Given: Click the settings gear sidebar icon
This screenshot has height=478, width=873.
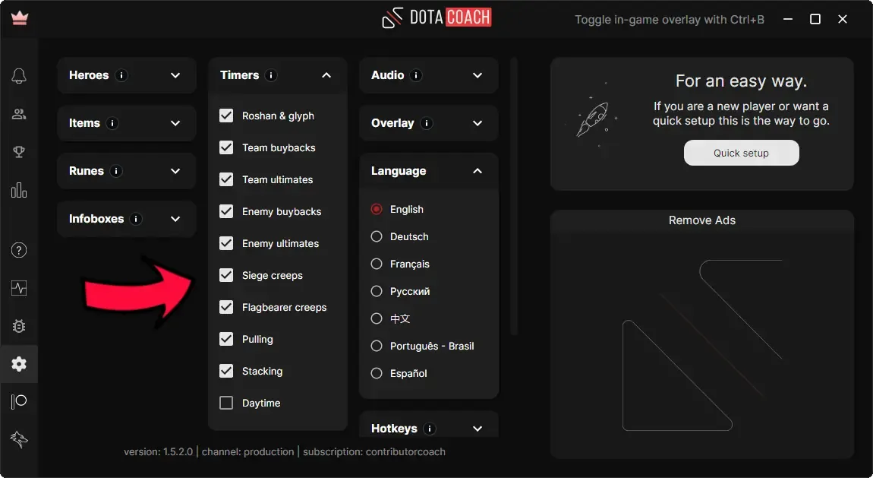Looking at the screenshot, I should pyautogui.click(x=19, y=364).
